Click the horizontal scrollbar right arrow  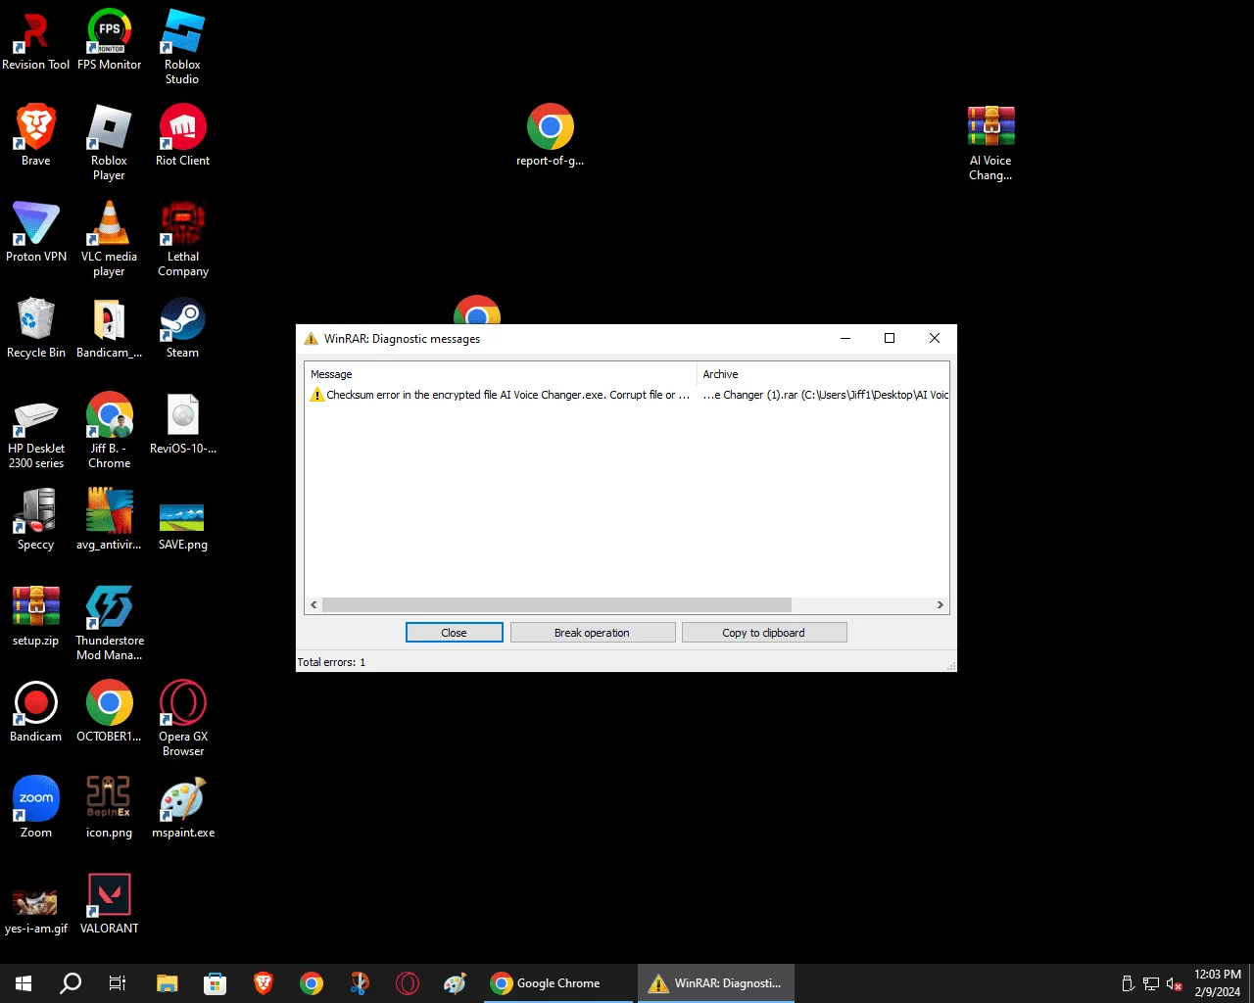940,605
